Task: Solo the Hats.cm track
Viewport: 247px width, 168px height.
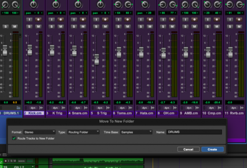Action: click(141, 26)
